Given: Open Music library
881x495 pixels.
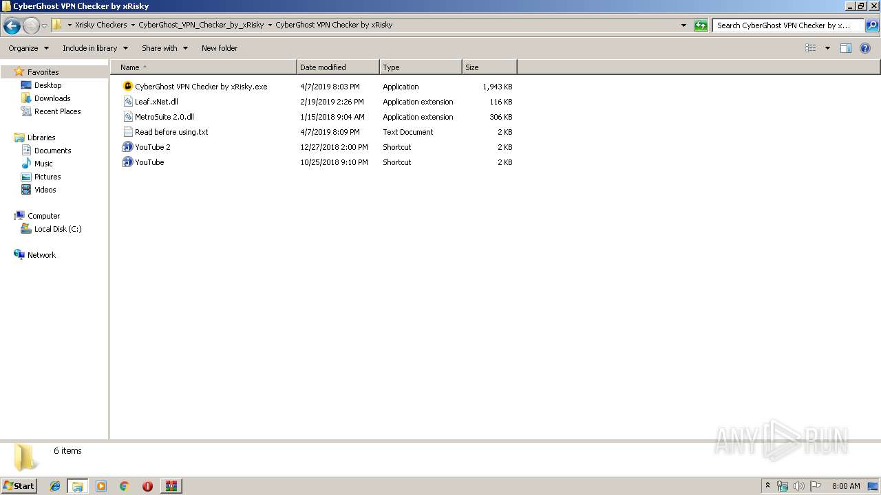Looking at the screenshot, I should 43,164.
